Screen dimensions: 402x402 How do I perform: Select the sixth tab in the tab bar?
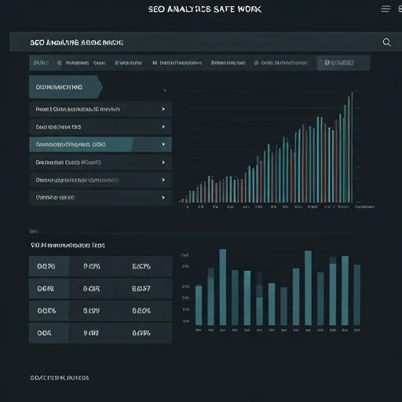tap(281, 63)
